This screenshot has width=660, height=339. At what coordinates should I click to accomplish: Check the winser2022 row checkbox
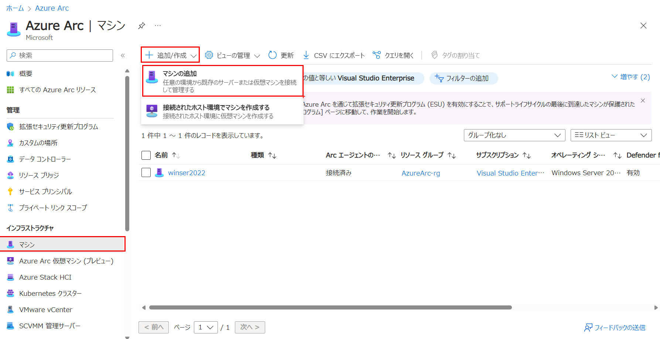pos(146,173)
